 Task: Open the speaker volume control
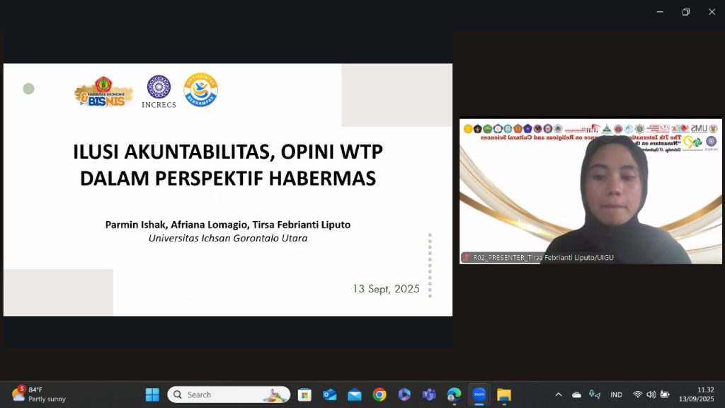(651, 395)
